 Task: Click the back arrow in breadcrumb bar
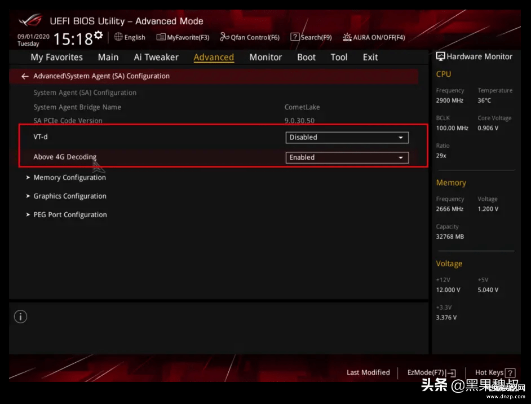pos(24,76)
